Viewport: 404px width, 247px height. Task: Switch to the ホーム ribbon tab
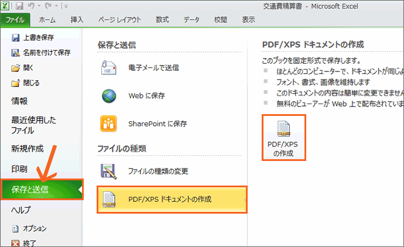pyautogui.click(x=47, y=20)
